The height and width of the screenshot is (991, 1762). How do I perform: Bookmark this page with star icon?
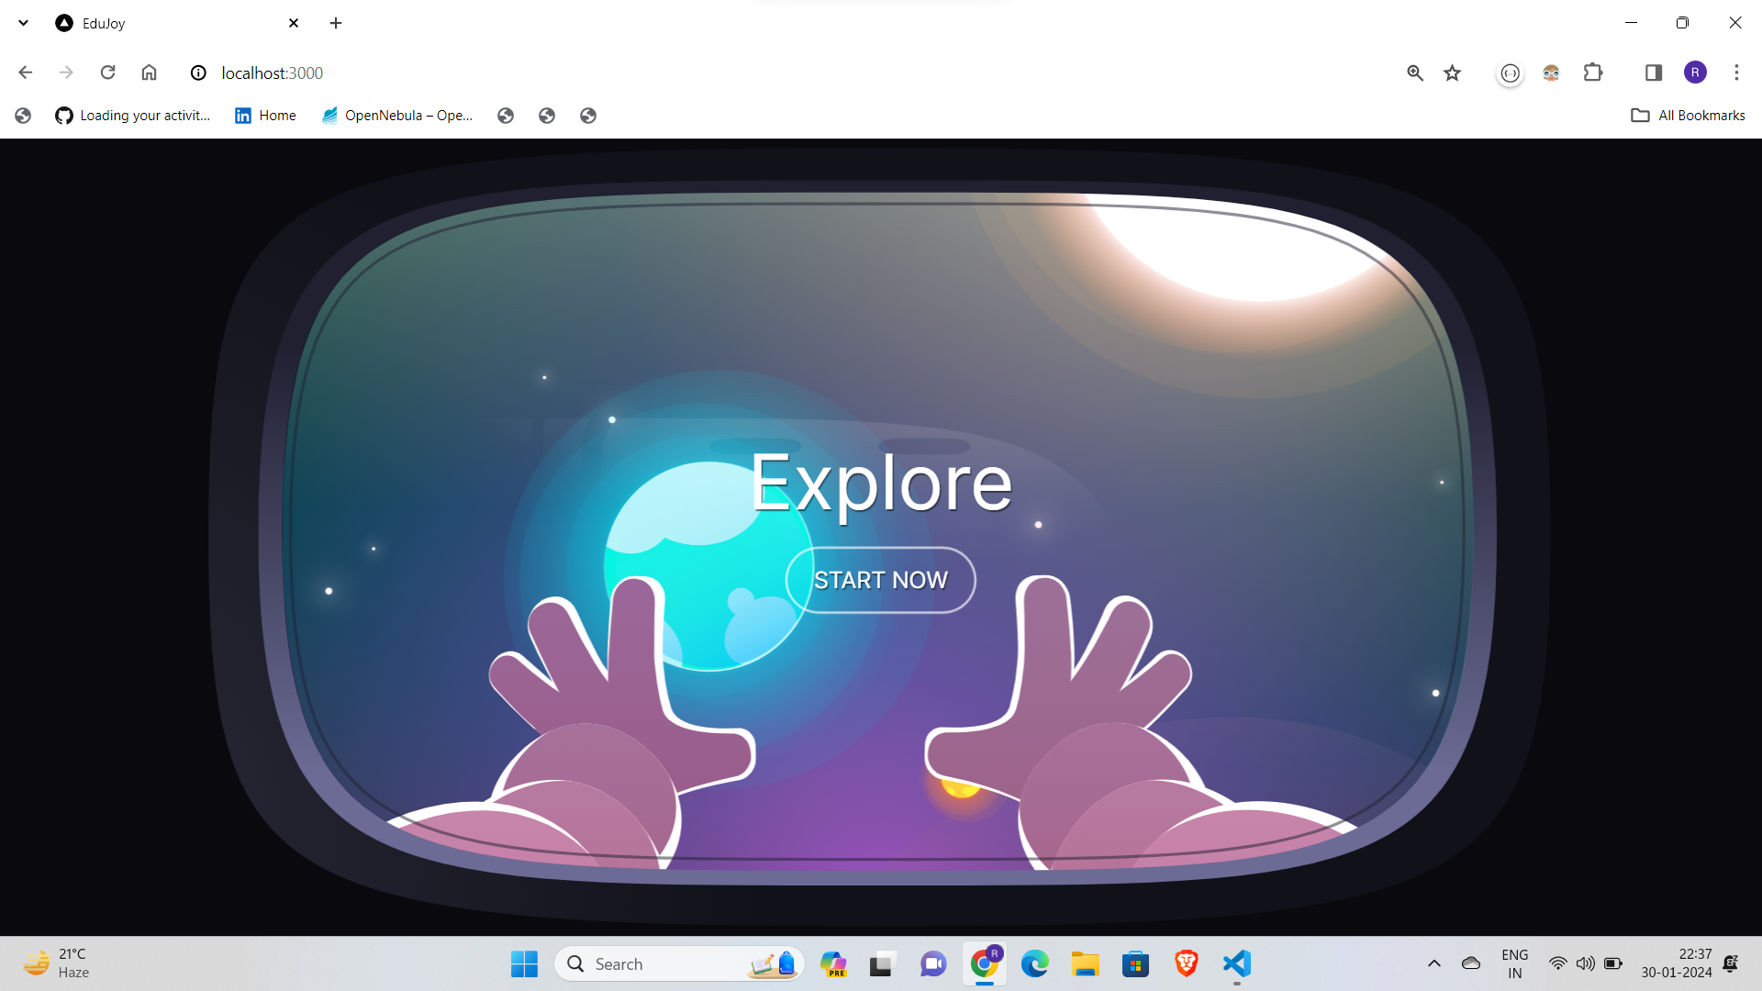pyautogui.click(x=1452, y=72)
